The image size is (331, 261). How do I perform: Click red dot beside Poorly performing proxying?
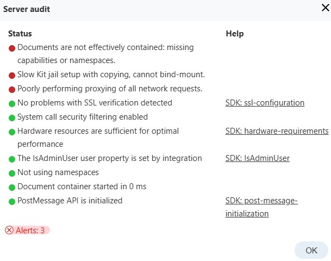(12, 89)
